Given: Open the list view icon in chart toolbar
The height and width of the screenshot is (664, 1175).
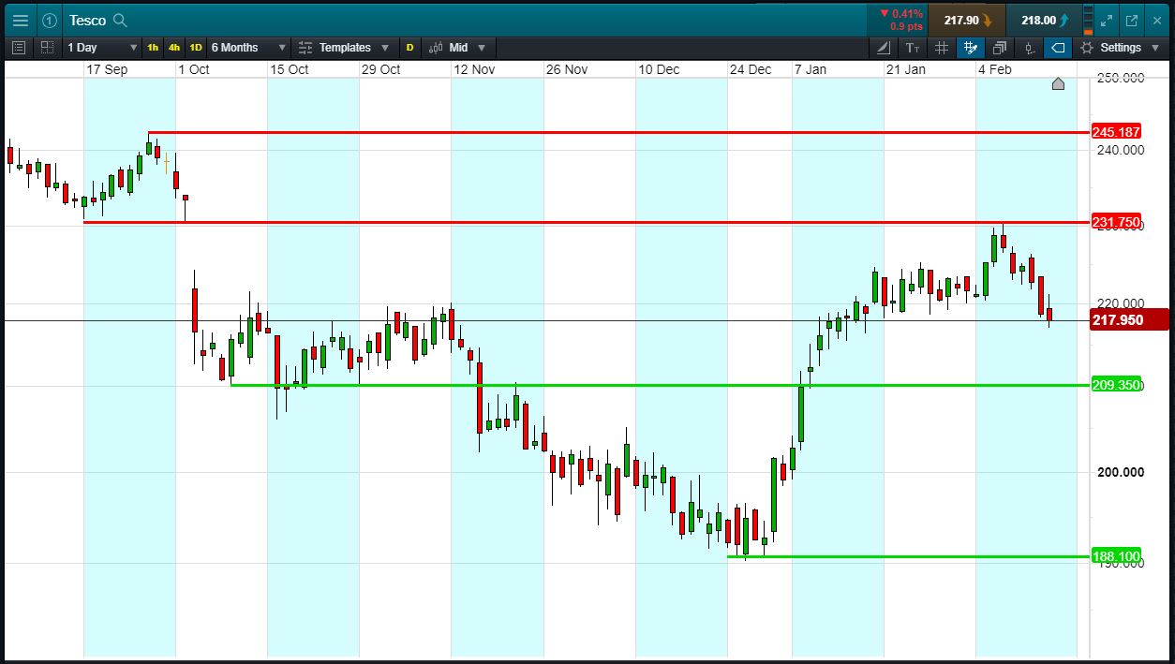Looking at the screenshot, I should pos(19,47).
